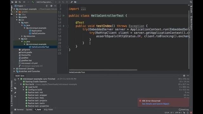Screen dimensions: 203x114
Task: Collapse the micronaut-example root project node
Action: coord(14,9)
